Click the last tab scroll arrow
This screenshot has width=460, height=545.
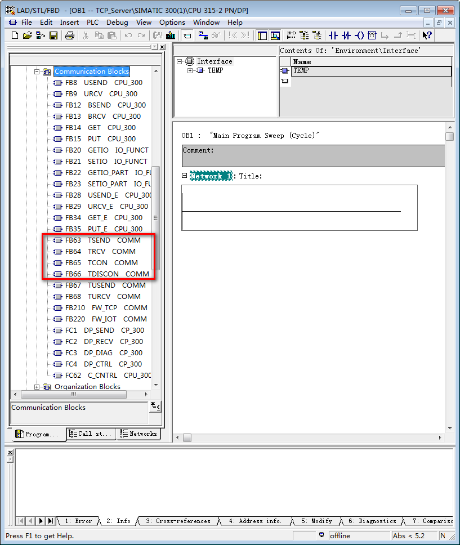pyautogui.click(x=51, y=521)
